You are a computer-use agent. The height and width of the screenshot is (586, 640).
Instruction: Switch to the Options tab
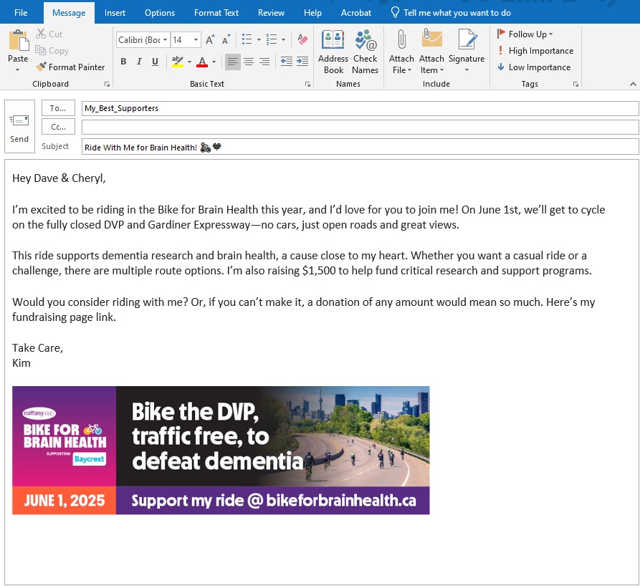(x=160, y=13)
